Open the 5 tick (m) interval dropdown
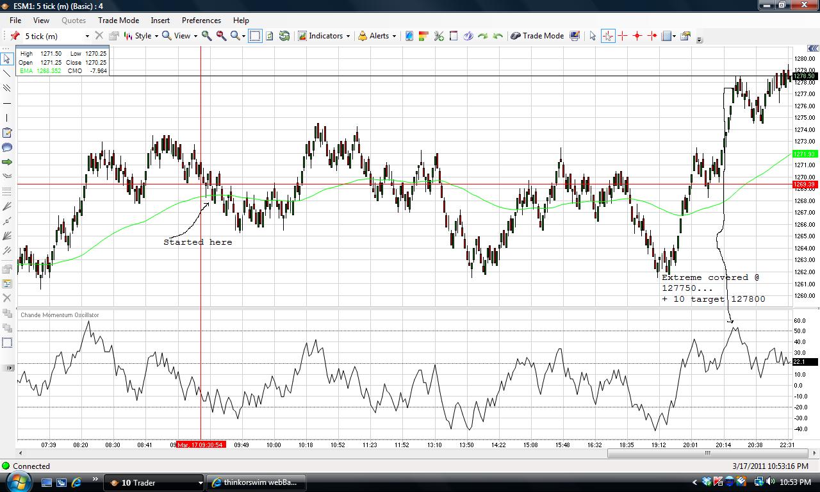The image size is (820, 492). tap(87, 36)
